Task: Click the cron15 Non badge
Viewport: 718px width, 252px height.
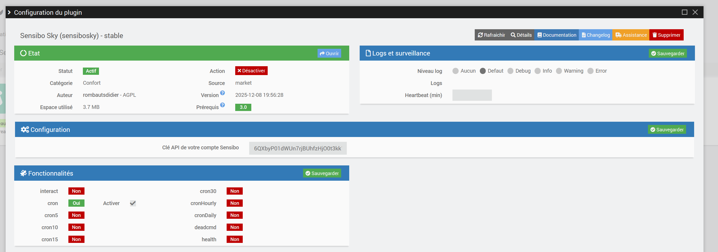Action: (76, 239)
